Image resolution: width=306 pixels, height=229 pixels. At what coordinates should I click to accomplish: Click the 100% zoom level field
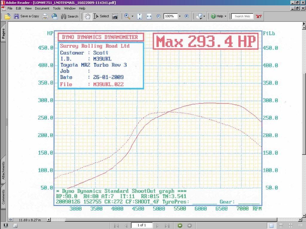coord(171,16)
